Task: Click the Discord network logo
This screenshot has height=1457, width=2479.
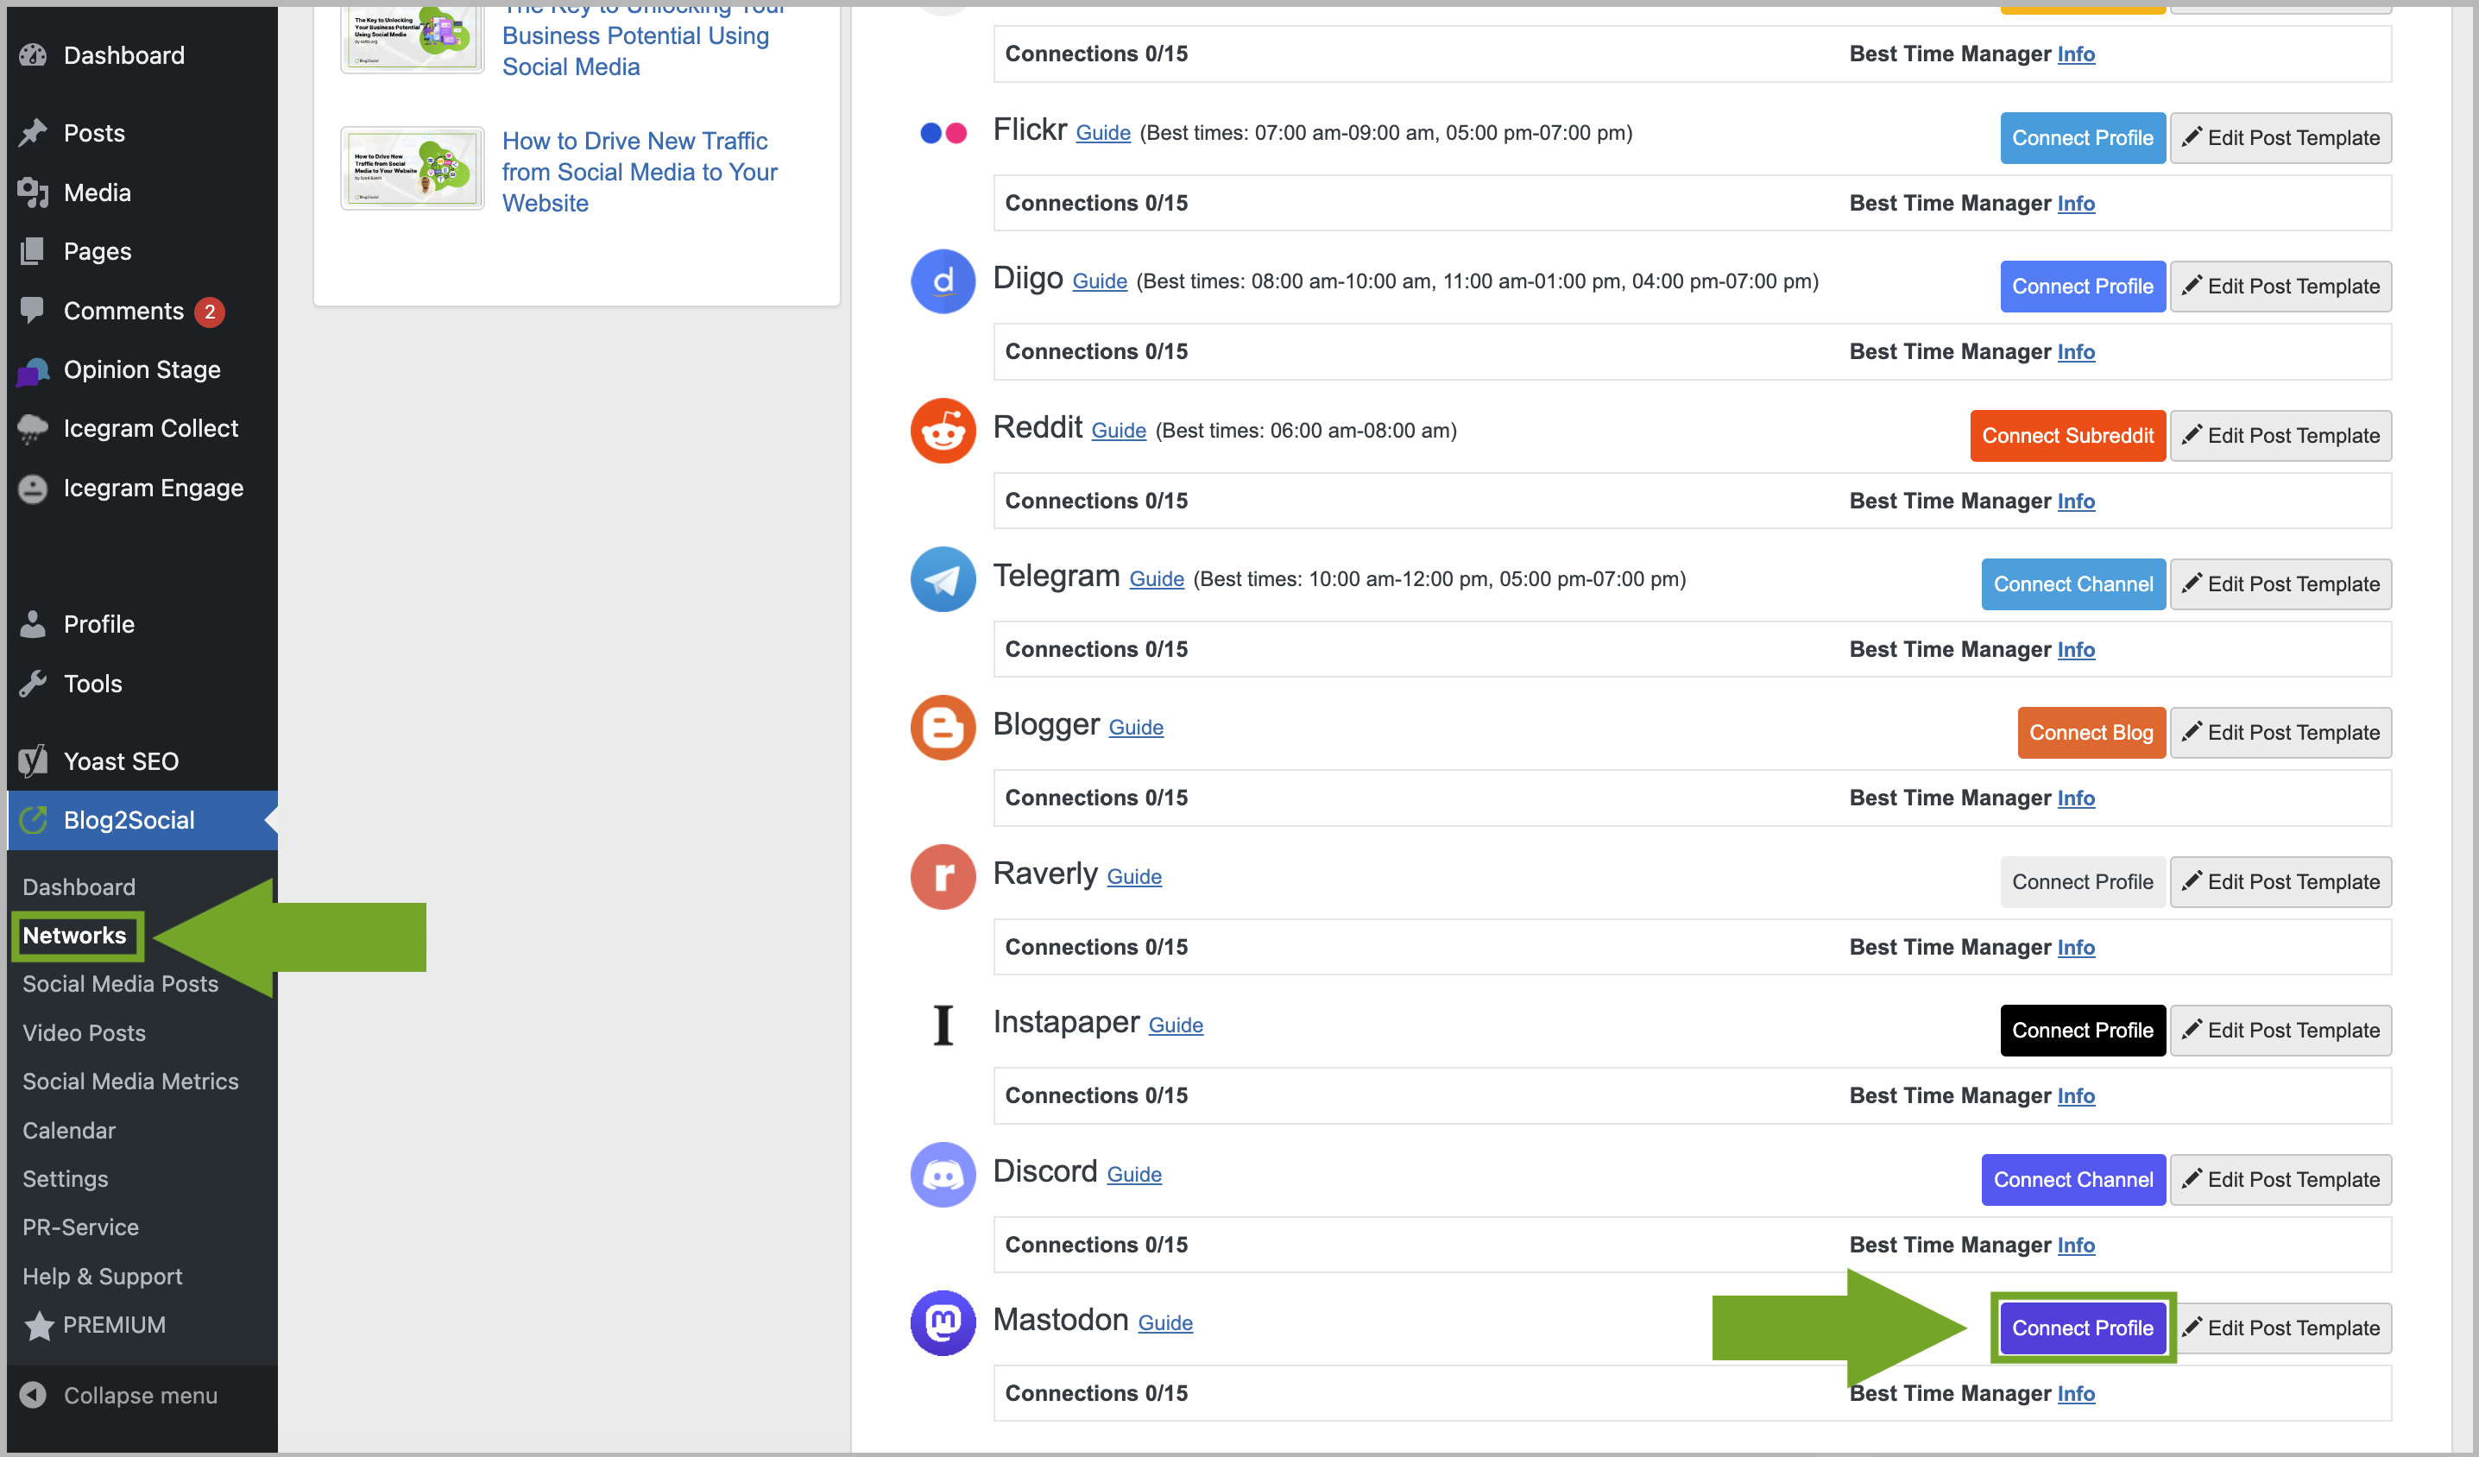Action: click(943, 1175)
